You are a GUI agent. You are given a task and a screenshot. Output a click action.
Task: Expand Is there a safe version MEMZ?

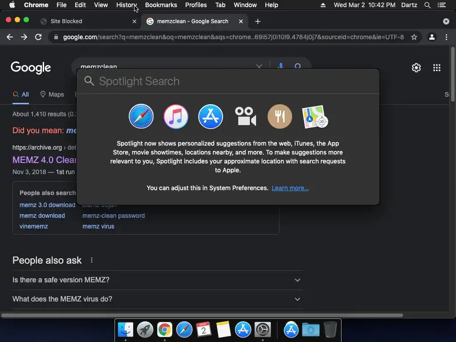click(157, 280)
